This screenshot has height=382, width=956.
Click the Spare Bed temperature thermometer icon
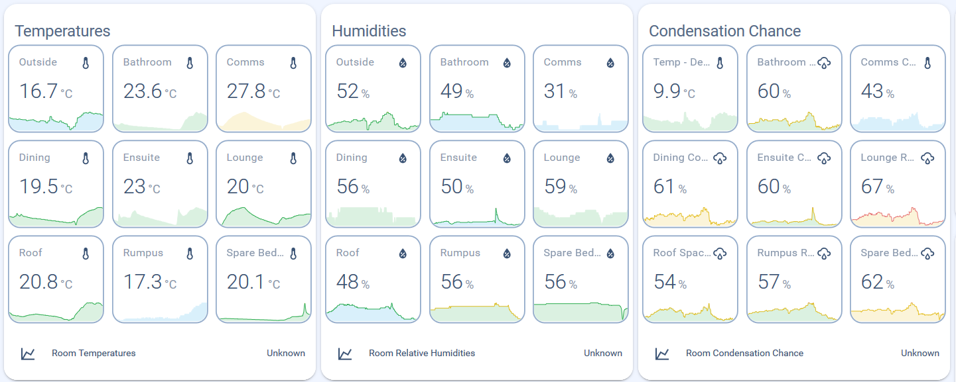click(293, 254)
